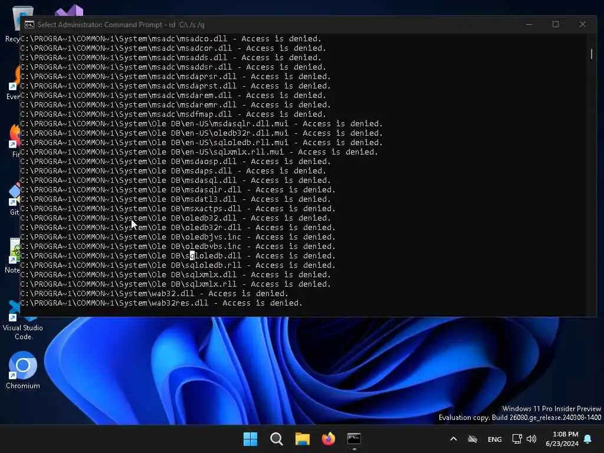Image resolution: width=604 pixels, height=453 pixels.
Task: Select the Visual Studio Code desktop shortcut
Action: 23,320
